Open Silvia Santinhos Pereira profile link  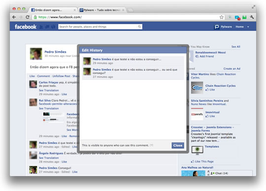point(207,101)
